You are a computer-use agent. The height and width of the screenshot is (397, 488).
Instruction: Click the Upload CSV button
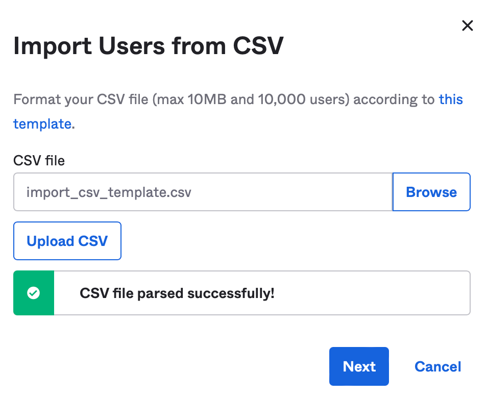click(x=67, y=241)
